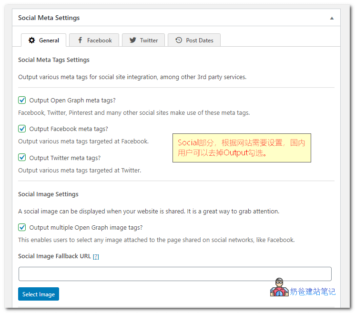Uncheck Output Facebook meta tags checkbox
The height and width of the screenshot is (313, 355).
22,129
